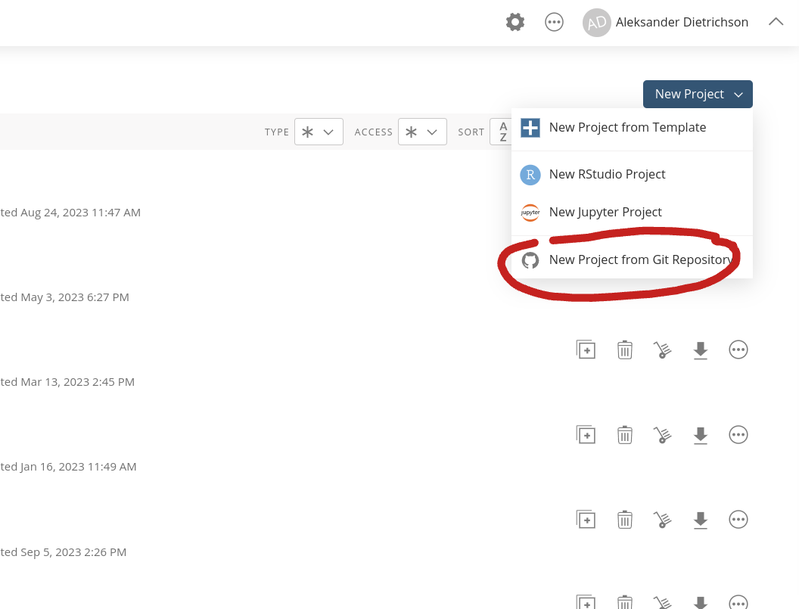
Task: Collapse the header using the up chevron
Action: (x=776, y=22)
